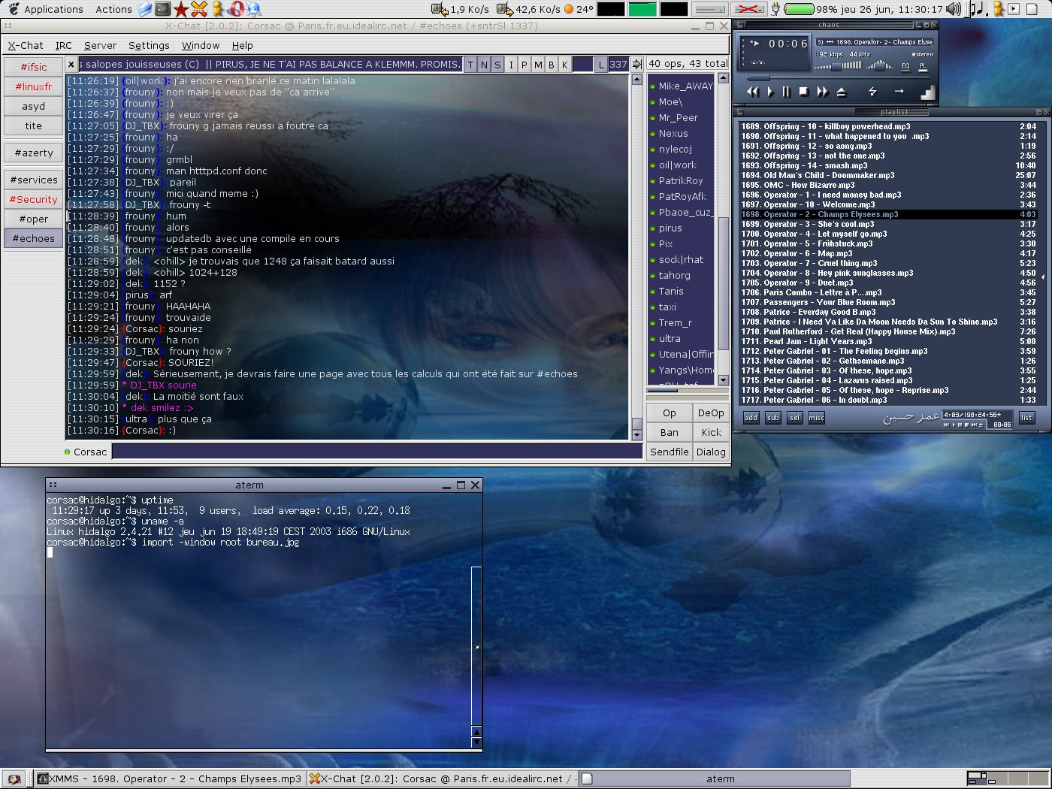Toggle channel mode T for topic lock

coord(470,65)
